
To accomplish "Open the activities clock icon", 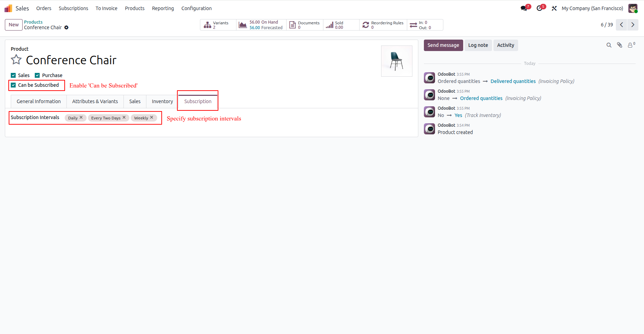I will pos(540,8).
